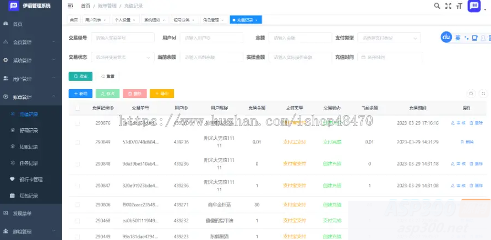Toggle fullscreen mode icon
This screenshot has height=240, width=491.
[x=448, y=6]
